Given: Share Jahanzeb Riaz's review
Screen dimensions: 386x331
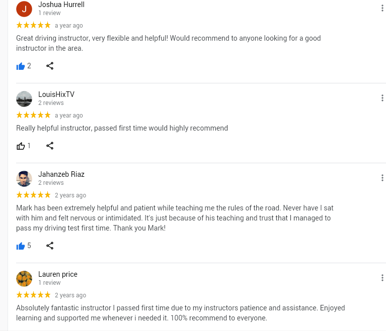Looking at the screenshot, I should tap(50, 246).
